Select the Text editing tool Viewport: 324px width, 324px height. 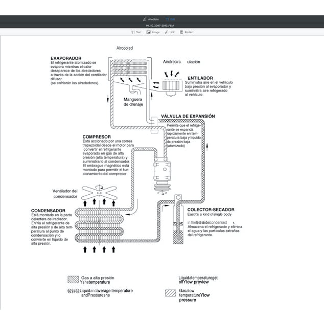click(136, 32)
